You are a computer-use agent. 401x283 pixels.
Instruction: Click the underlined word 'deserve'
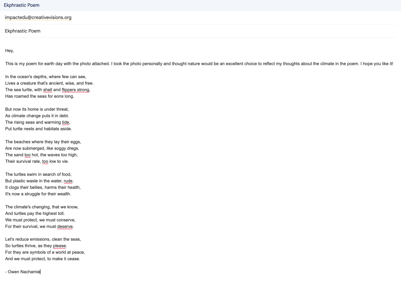pyautogui.click(x=65, y=226)
